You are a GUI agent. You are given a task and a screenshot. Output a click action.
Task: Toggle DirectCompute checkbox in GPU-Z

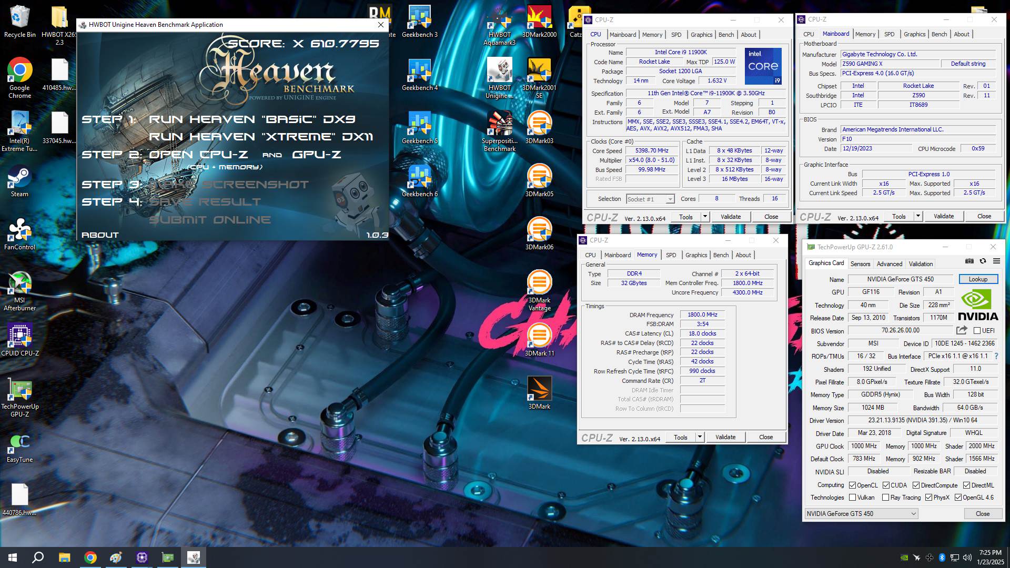(916, 485)
